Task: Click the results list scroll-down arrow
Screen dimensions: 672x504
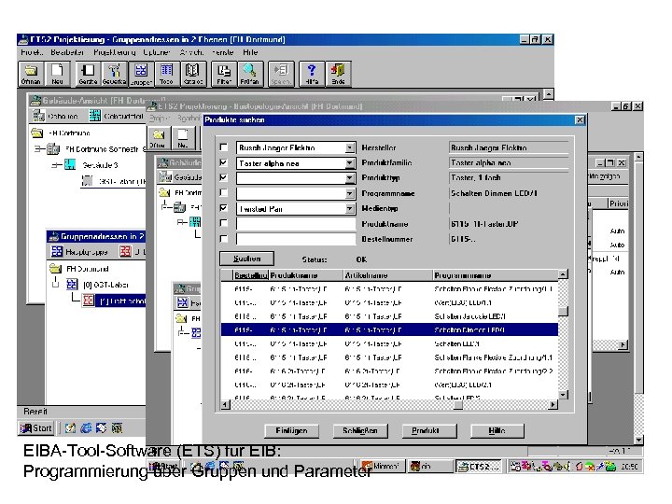Action: click(564, 394)
